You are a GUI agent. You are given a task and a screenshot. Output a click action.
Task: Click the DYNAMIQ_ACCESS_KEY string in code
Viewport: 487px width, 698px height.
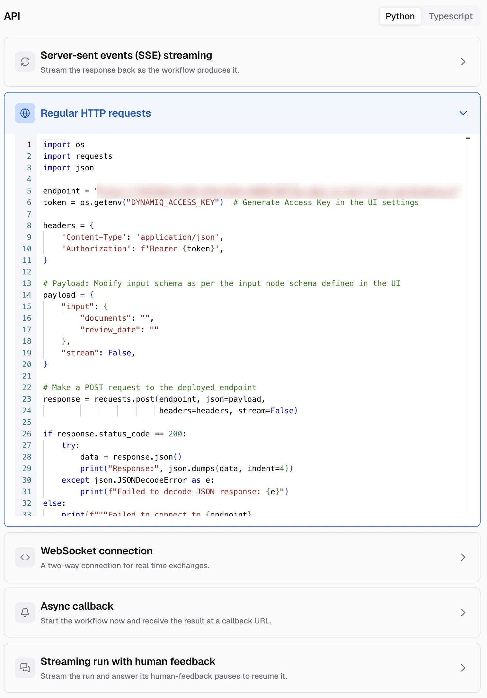[173, 202]
